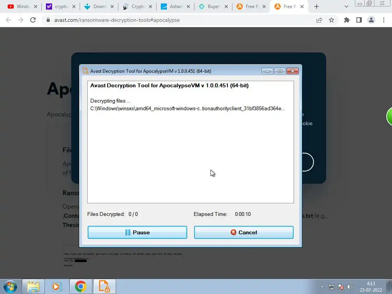Close the Buyer tab
392x294 pixels.
point(226,7)
